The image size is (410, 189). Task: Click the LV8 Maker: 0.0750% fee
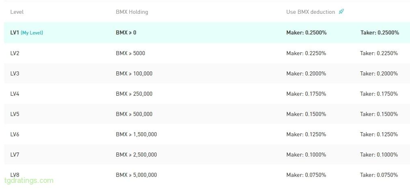[306, 175]
